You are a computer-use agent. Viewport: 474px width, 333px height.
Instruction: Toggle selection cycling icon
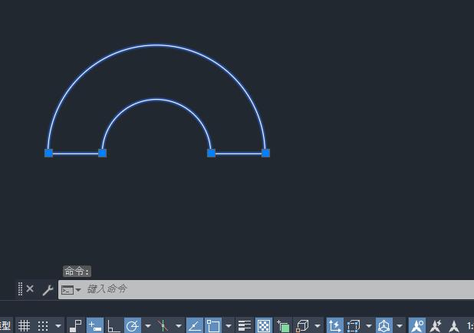click(284, 326)
